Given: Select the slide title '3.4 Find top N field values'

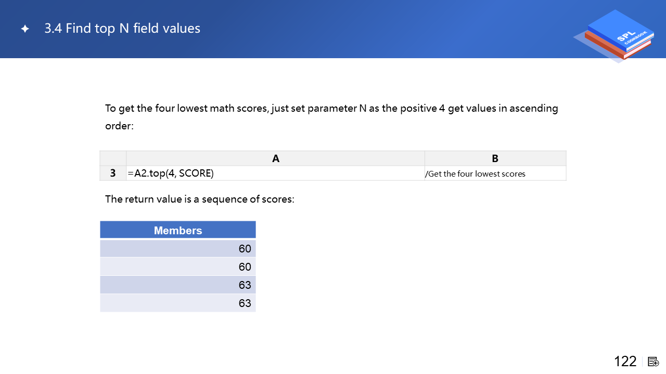Looking at the screenshot, I should [x=122, y=29].
